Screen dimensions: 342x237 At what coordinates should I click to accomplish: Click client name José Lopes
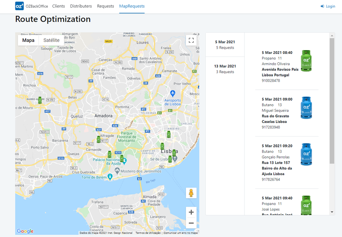(271, 209)
